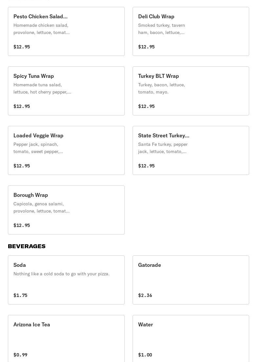Click the Soda description about cold soda
This screenshot has width=257, height=362.
coord(61,274)
